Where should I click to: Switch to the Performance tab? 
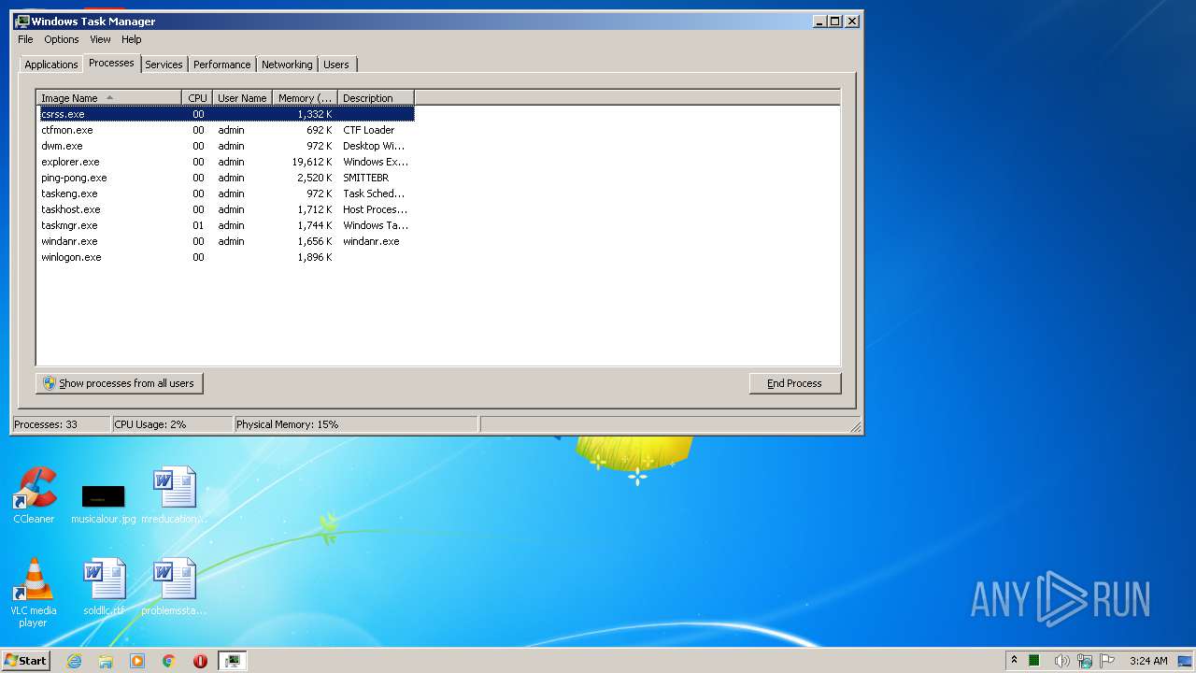pyautogui.click(x=222, y=64)
